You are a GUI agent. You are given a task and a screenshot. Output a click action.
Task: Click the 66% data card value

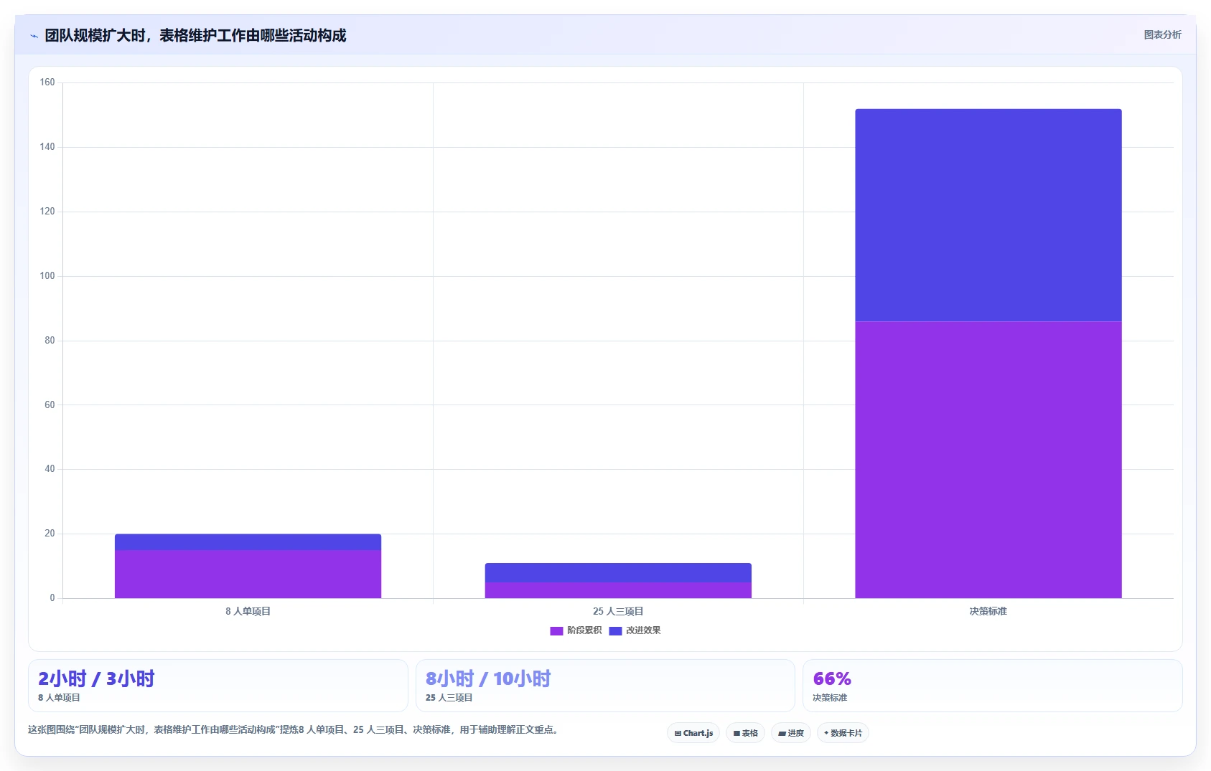tap(832, 678)
